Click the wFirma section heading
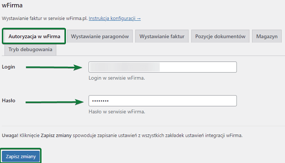The width and height of the screenshot is (285, 163). [x=12, y=5]
